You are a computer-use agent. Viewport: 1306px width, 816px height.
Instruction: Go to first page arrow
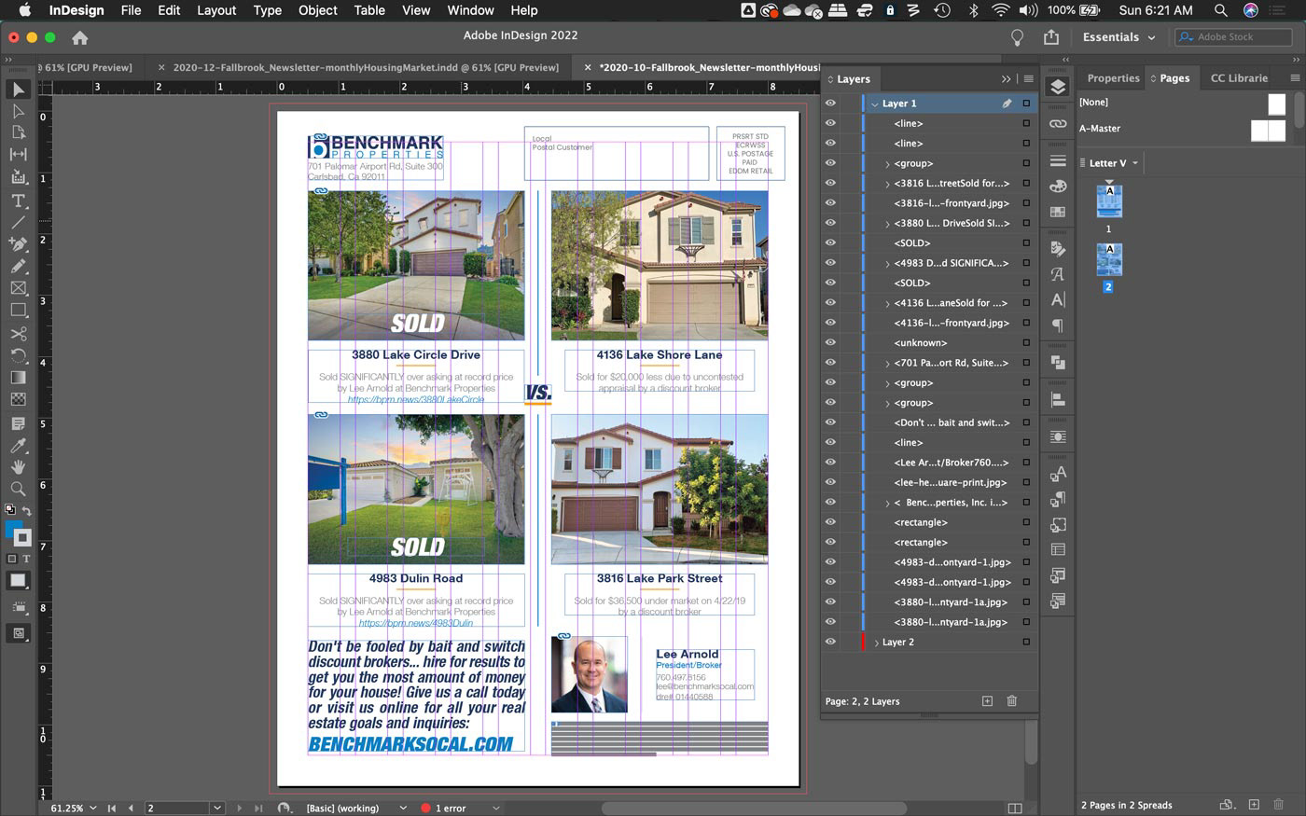click(112, 809)
